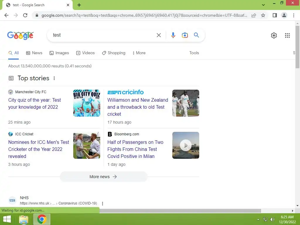Open 'City quiz of the year' story
This screenshot has width=300, height=225.
click(35, 103)
